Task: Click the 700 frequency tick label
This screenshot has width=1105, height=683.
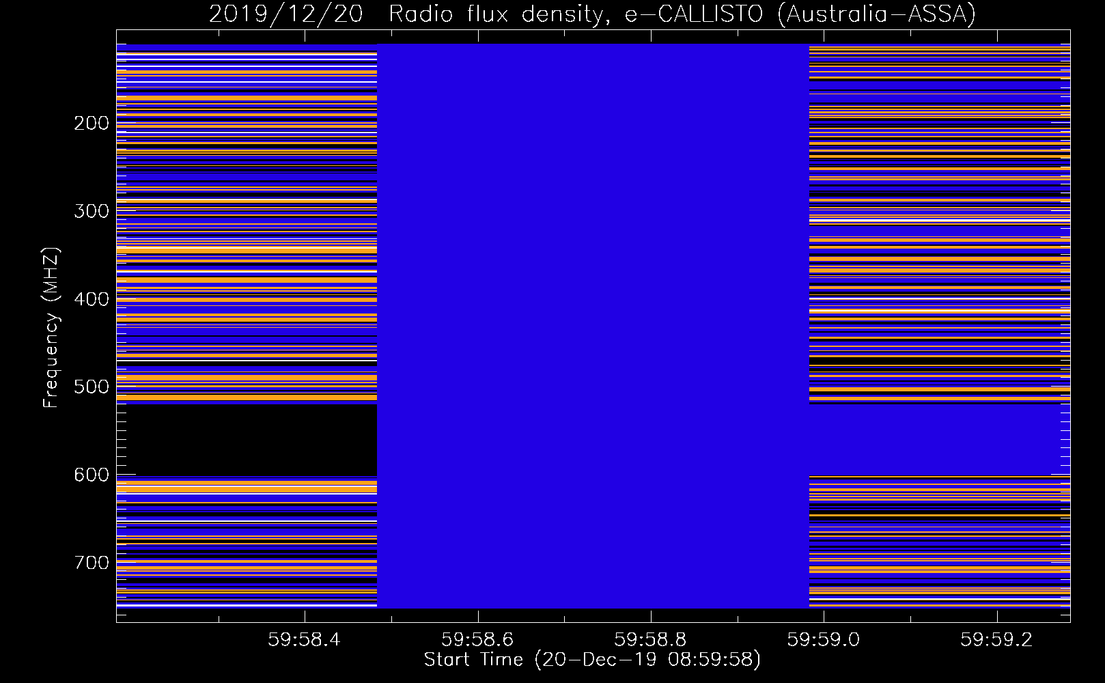Action: coord(92,563)
